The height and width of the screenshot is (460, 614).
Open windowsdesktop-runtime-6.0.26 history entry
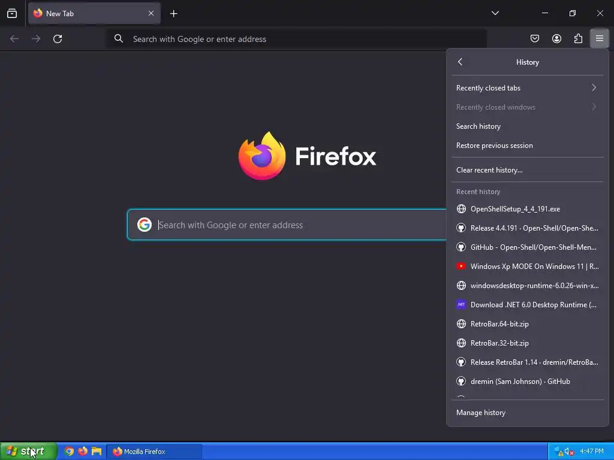528,286
